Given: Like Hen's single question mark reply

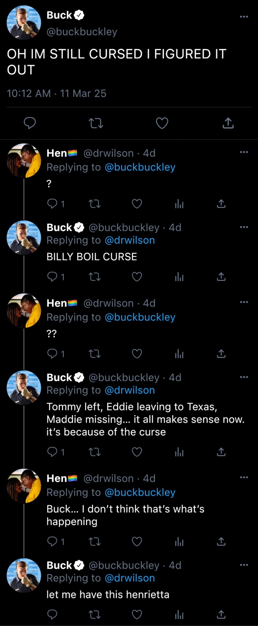Looking at the screenshot, I should pyautogui.click(x=137, y=204).
